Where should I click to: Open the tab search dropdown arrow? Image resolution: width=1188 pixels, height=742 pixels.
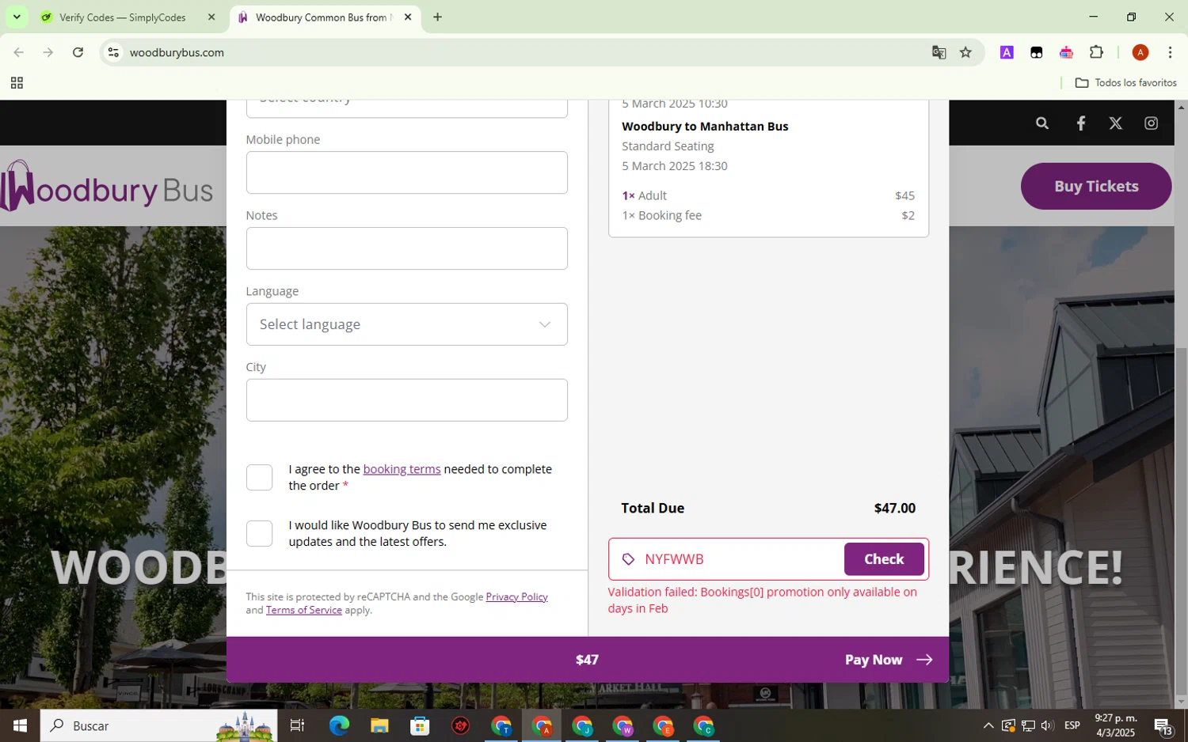pyautogui.click(x=17, y=17)
